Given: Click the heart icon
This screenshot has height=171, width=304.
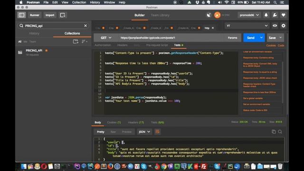Looking at the screenshot, I should pyautogui.click(x=283, y=15).
